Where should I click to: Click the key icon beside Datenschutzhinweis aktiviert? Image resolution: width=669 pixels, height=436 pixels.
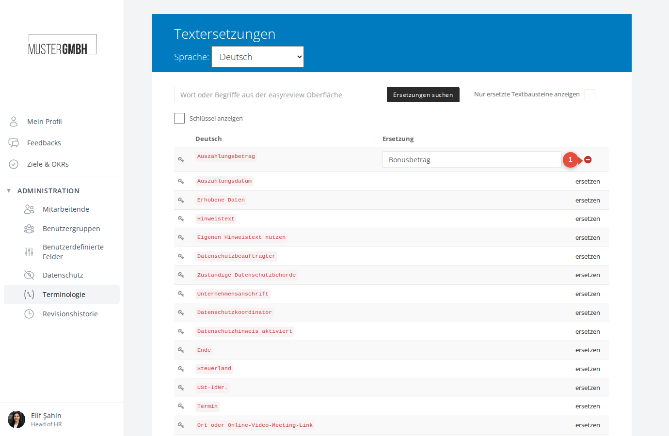tap(181, 331)
